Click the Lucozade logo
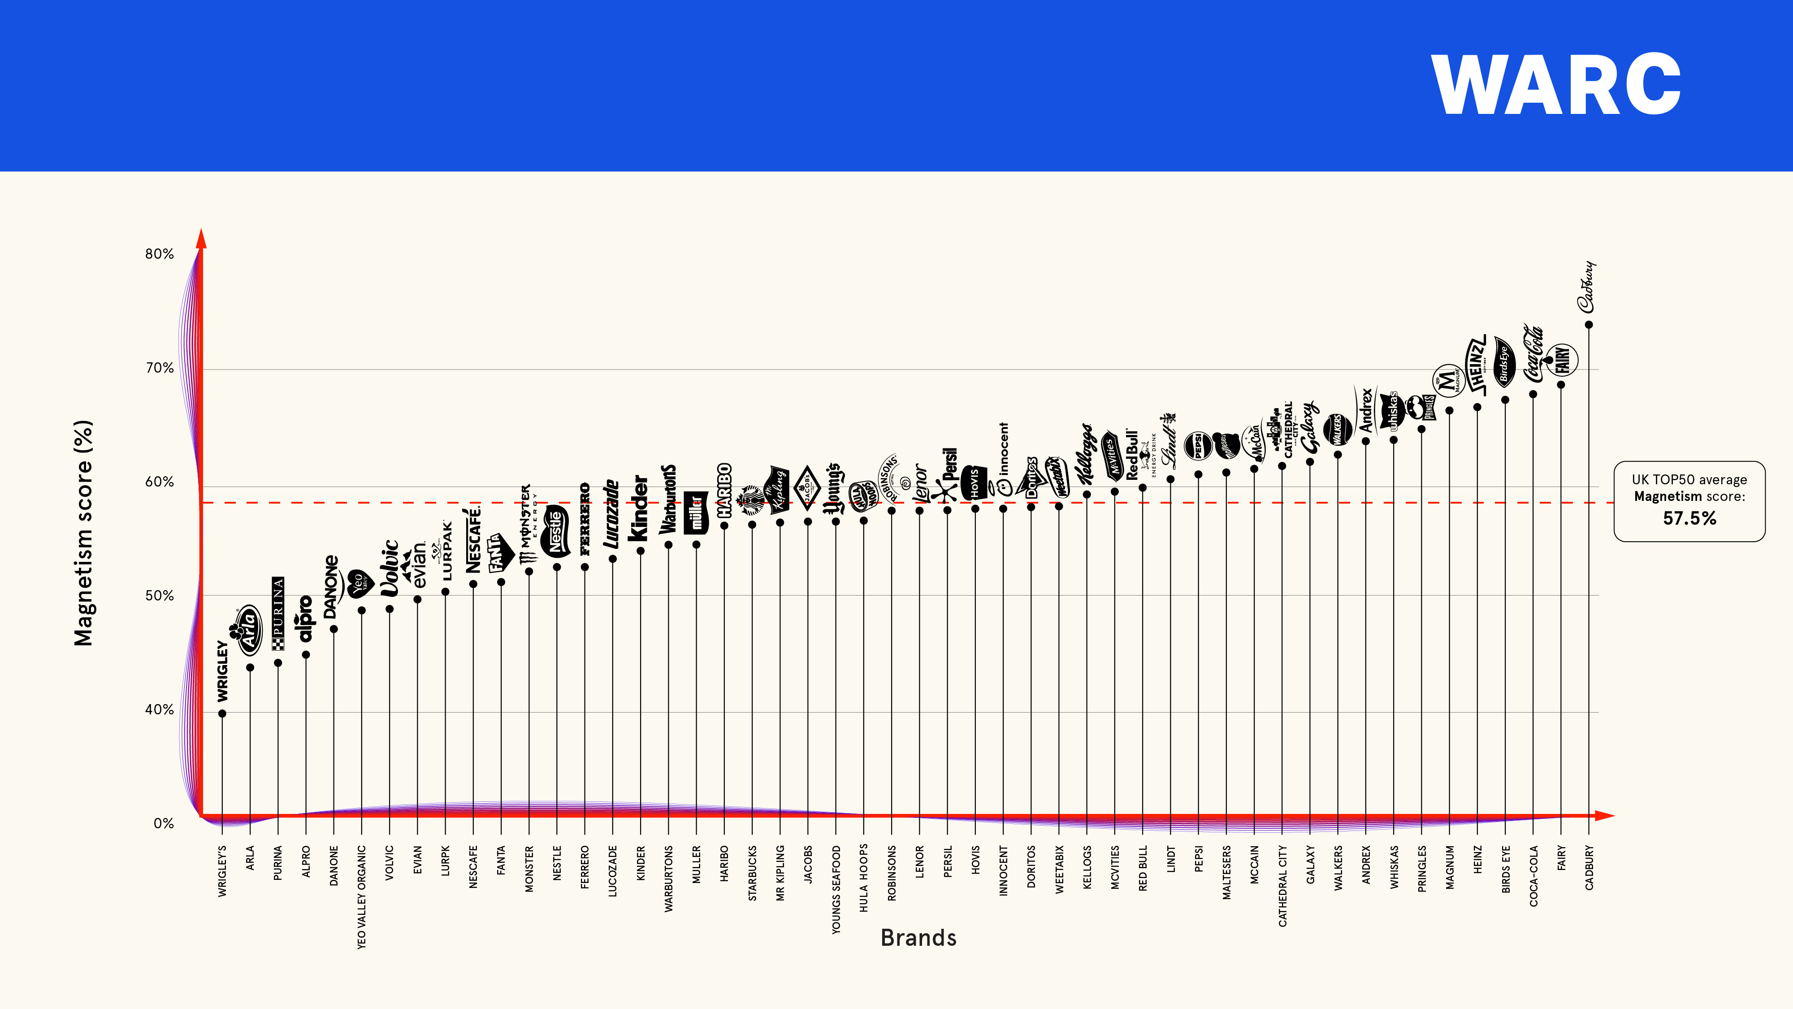Image resolution: width=1793 pixels, height=1009 pixels. [x=611, y=514]
